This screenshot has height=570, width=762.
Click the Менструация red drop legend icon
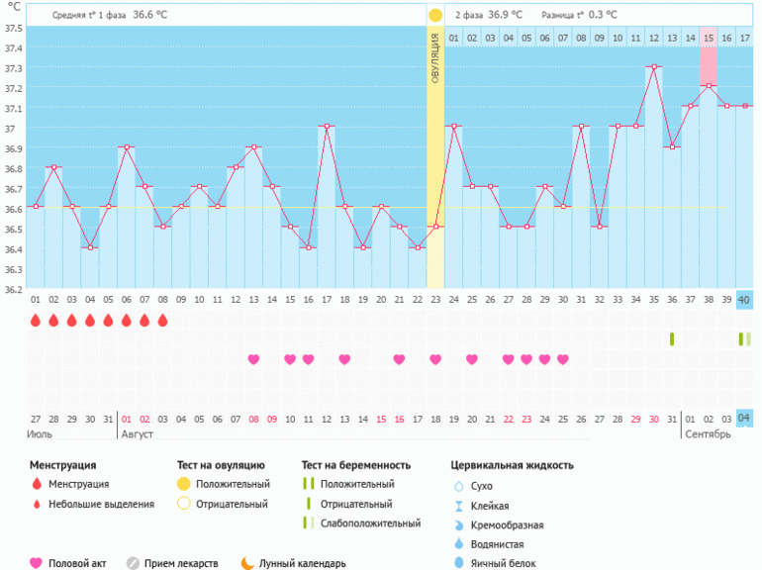pyautogui.click(x=37, y=484)
